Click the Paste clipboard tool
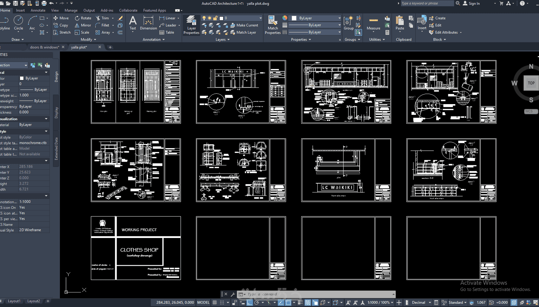The height and width of the screenshot is (307, 539). pyautogui.click(x=400, y=23)
